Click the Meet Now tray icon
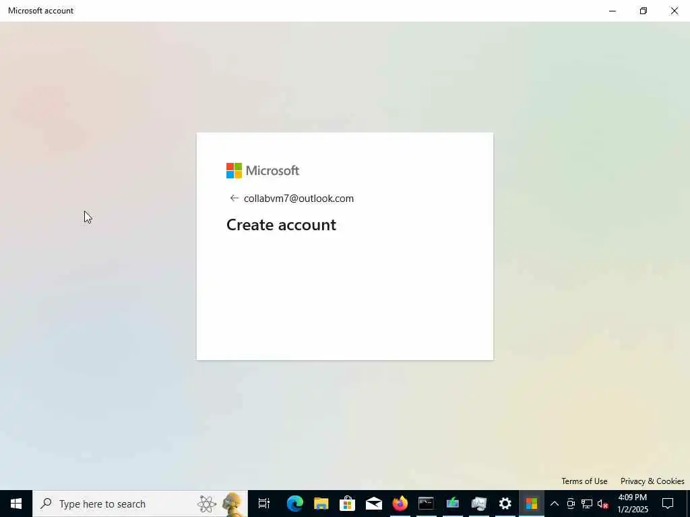 pos(571,504)
